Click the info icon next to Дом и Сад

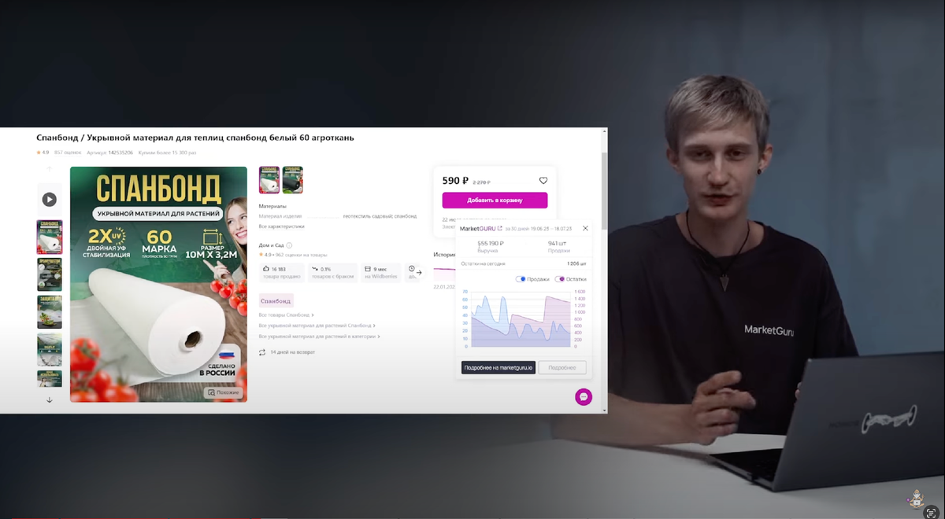(x=289, y=245)
